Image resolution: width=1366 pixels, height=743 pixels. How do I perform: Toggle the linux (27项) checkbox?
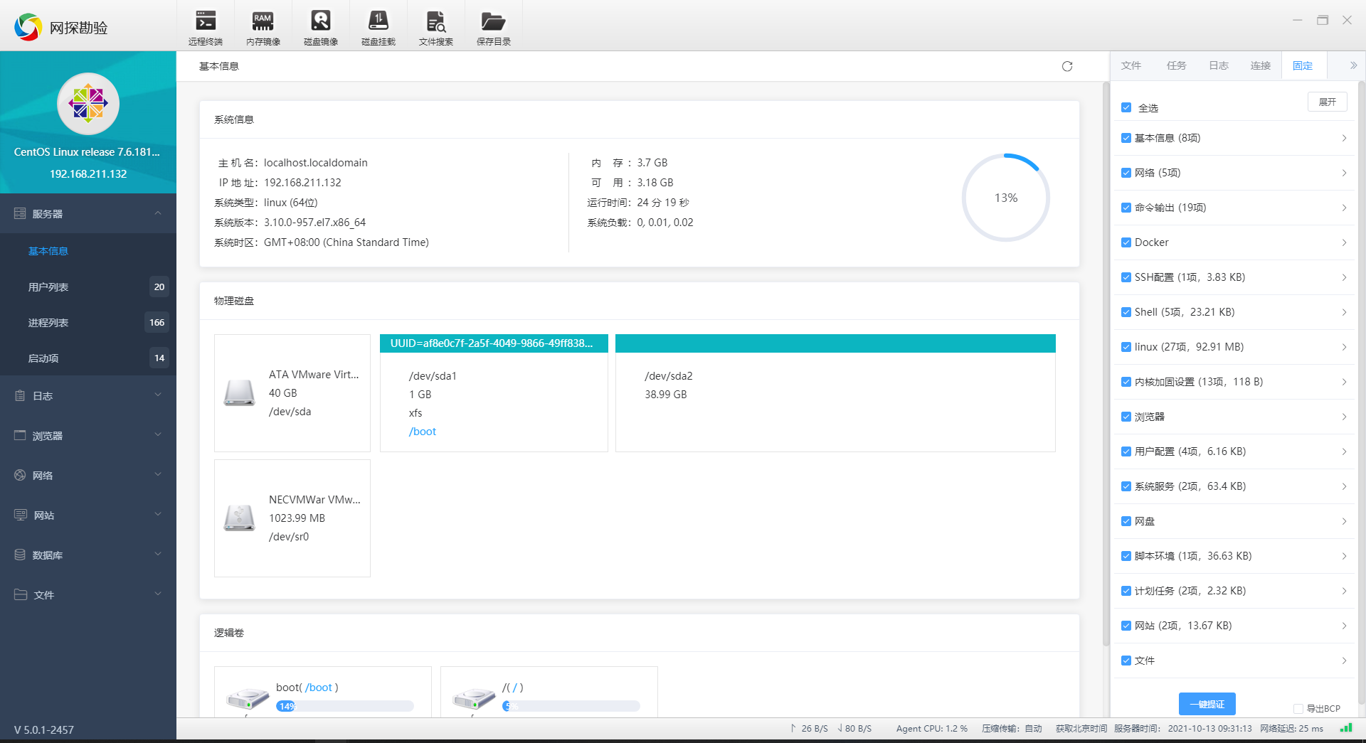point(1126,347)
